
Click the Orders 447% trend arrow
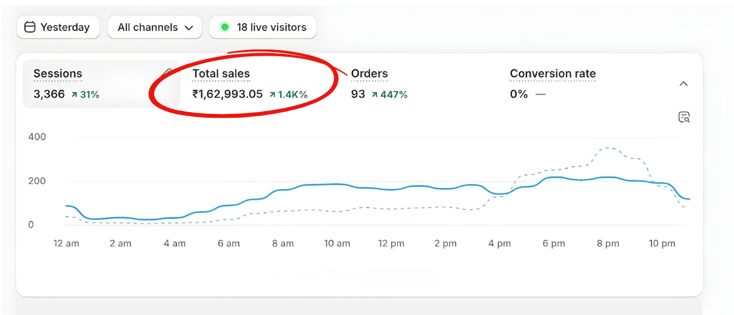[x=375, y=95]
